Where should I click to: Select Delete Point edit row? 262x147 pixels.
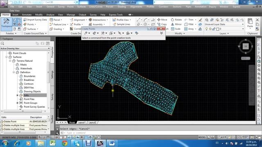[x=24, y=122]
